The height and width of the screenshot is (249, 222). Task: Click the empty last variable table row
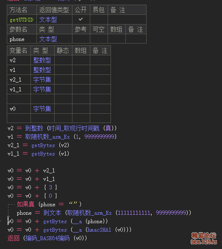pyautogui.click(x=59, y=118)
